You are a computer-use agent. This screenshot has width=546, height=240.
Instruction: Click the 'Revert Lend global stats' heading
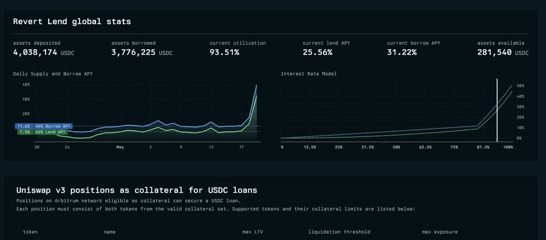click(x=72, y=21)
